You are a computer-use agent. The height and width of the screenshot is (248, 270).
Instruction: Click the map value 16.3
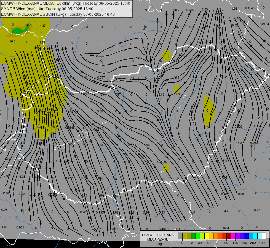pos(12,42)
